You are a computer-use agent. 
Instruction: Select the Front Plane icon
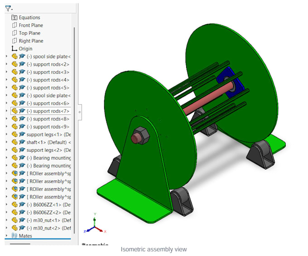[x=14, y=25]
